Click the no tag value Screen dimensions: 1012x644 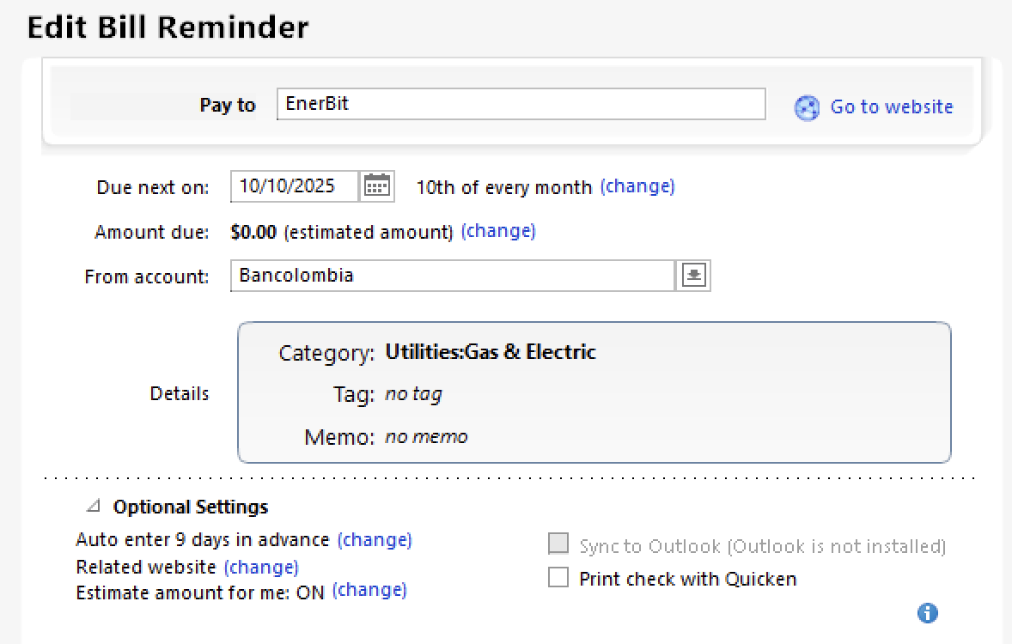click(x=413, y=394)
